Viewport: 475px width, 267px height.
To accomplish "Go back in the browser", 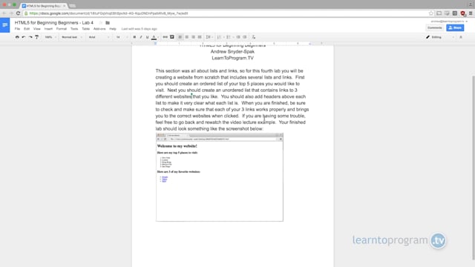I will pos(4,13).
